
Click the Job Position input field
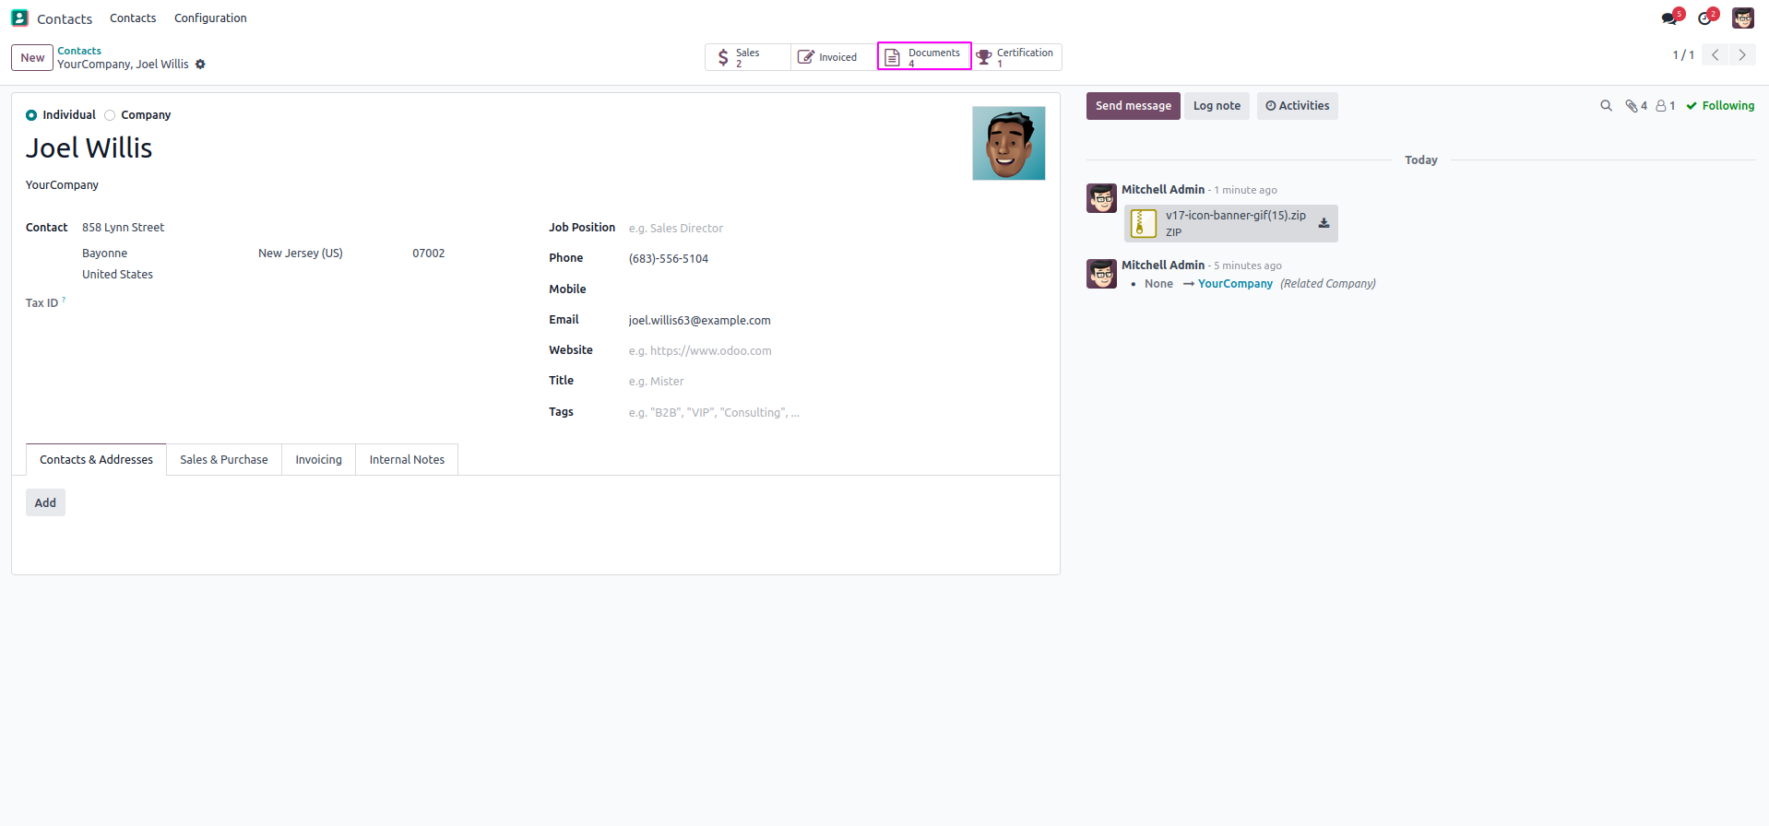point(835,229)
